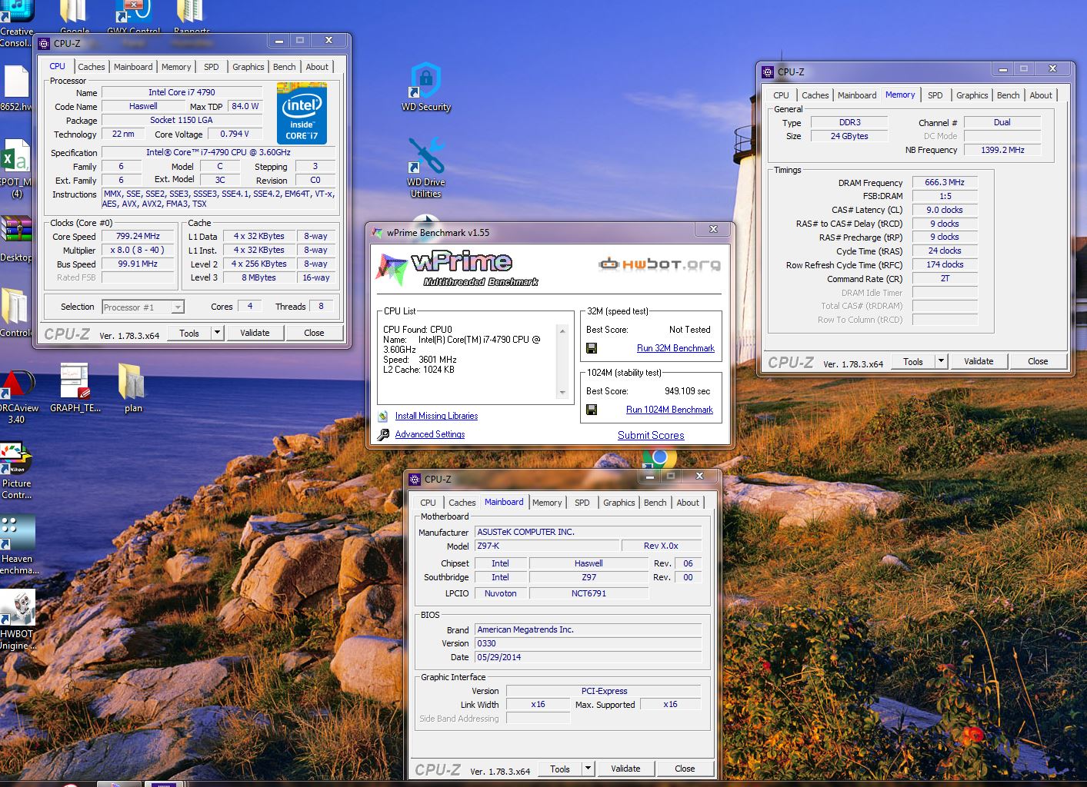
Task: Open the Mainboard tab in the CPU window
Action: 133,67
